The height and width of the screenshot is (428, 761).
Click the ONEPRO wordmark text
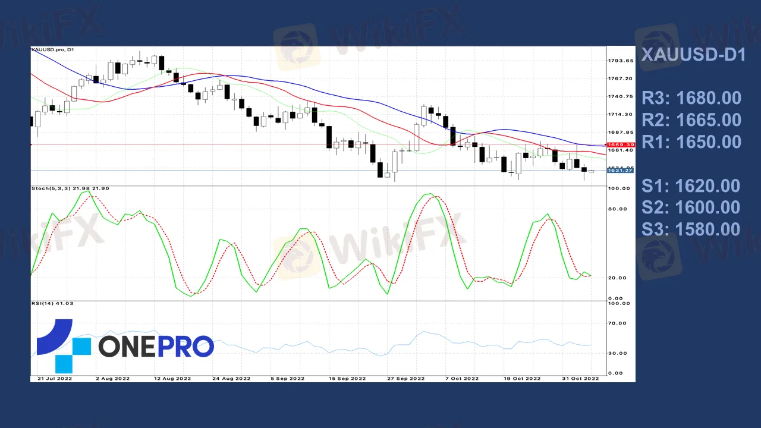point(156,347)
